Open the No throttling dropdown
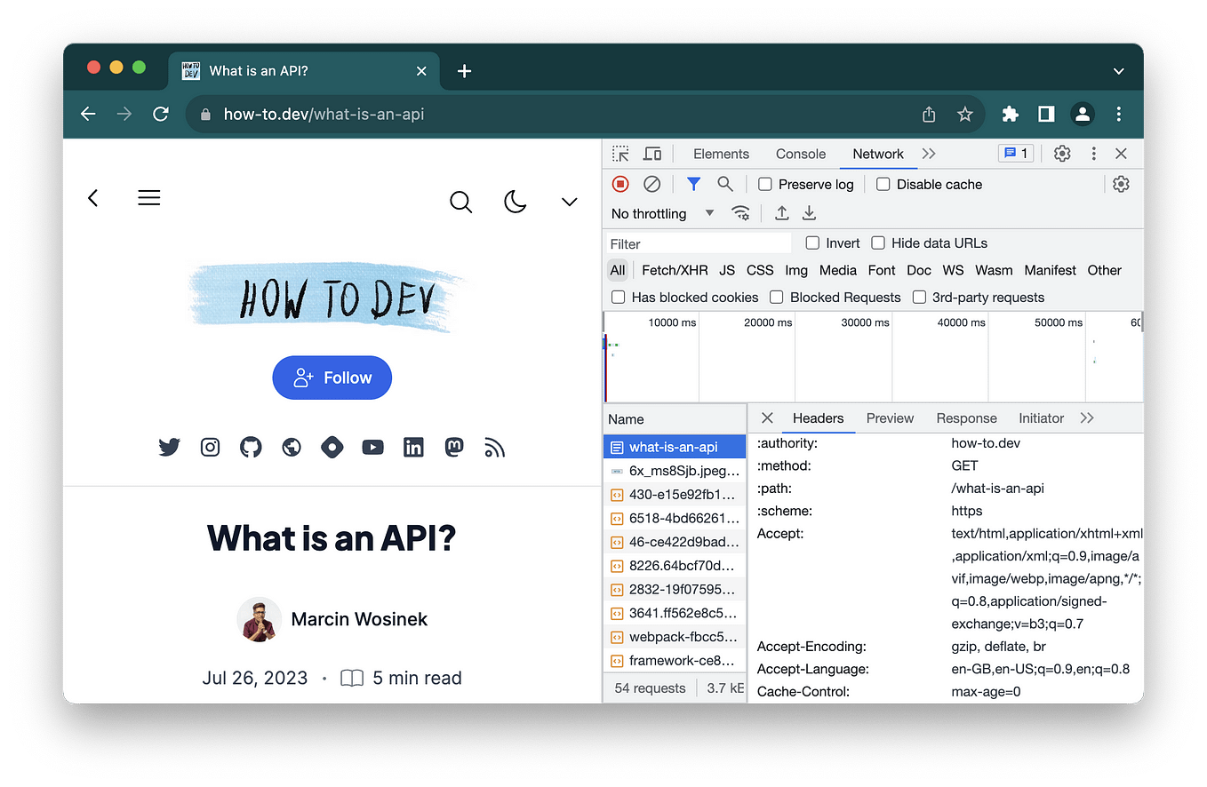This screenshot has height=787, width=1207. click(x=661, y=213)
